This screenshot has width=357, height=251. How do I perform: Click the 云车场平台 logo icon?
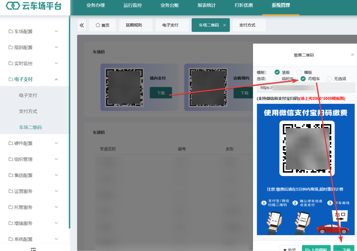point(13,6)
